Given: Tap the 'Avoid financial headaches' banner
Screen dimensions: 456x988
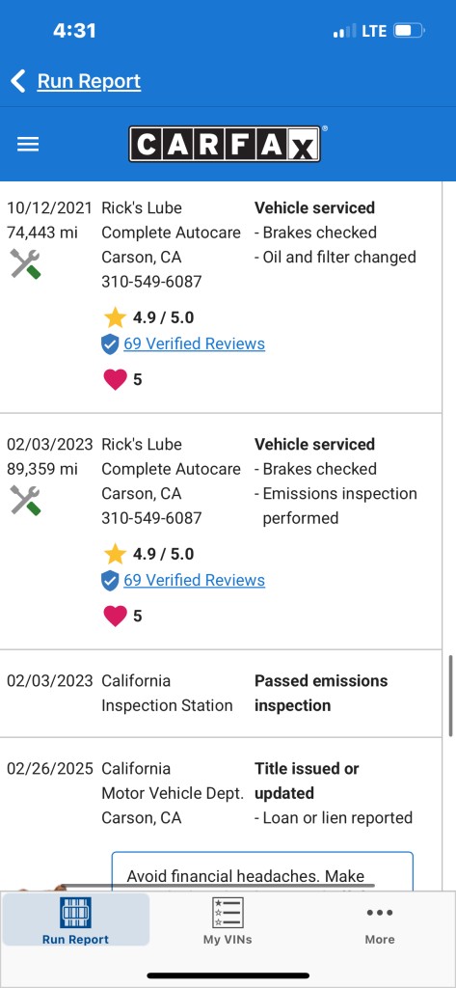Looking at the screenshot, I should click(262, 871).
